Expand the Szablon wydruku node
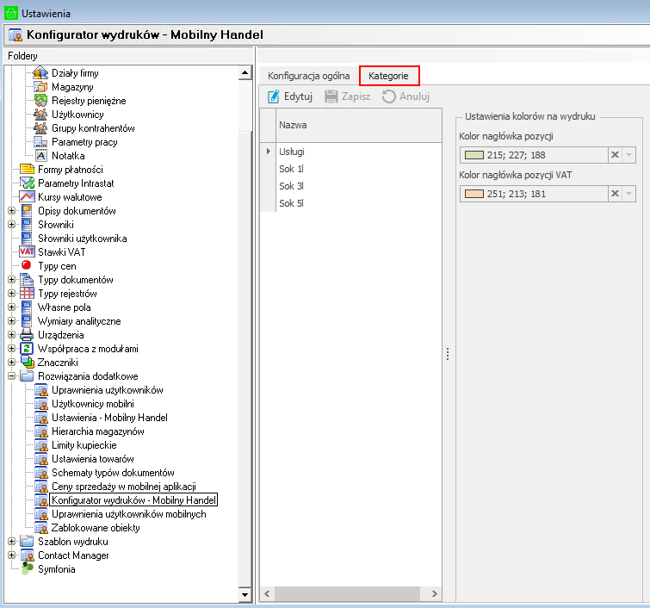Image resolution: width=650 pixels, height=608 pixels. [11, 542]
